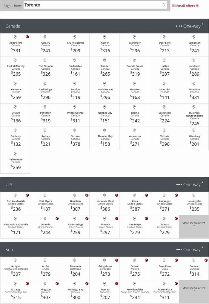Open the Flights from Toronto dropdown
This screenshot has width=209, height=304.
(x=94, y=5)
